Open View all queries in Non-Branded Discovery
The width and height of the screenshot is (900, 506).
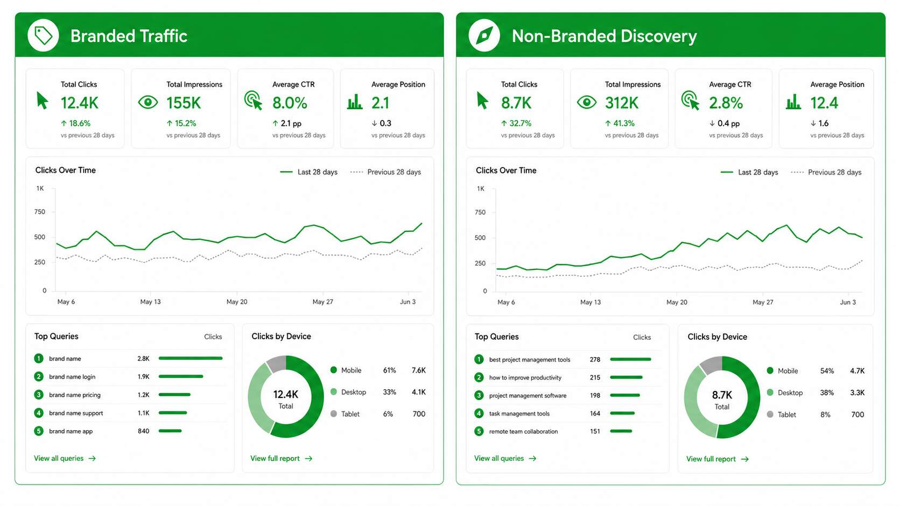[505, 458]
